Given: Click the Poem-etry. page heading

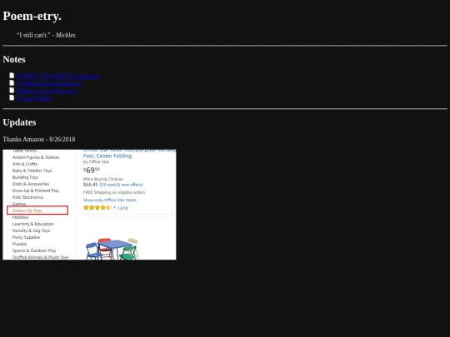Looking at the screenshot, I should click(32, 16).
